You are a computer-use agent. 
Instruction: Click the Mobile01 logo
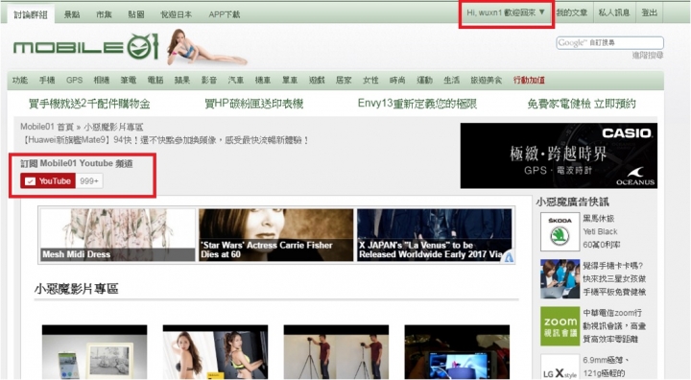(x=85, y=47)
